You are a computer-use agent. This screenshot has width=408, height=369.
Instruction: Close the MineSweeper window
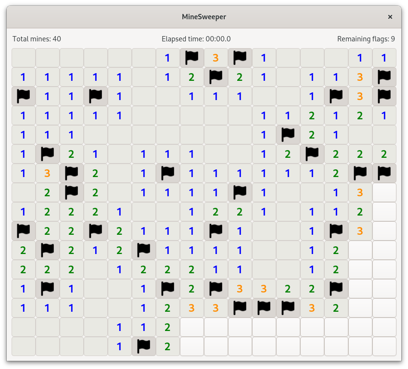(390, 17)
